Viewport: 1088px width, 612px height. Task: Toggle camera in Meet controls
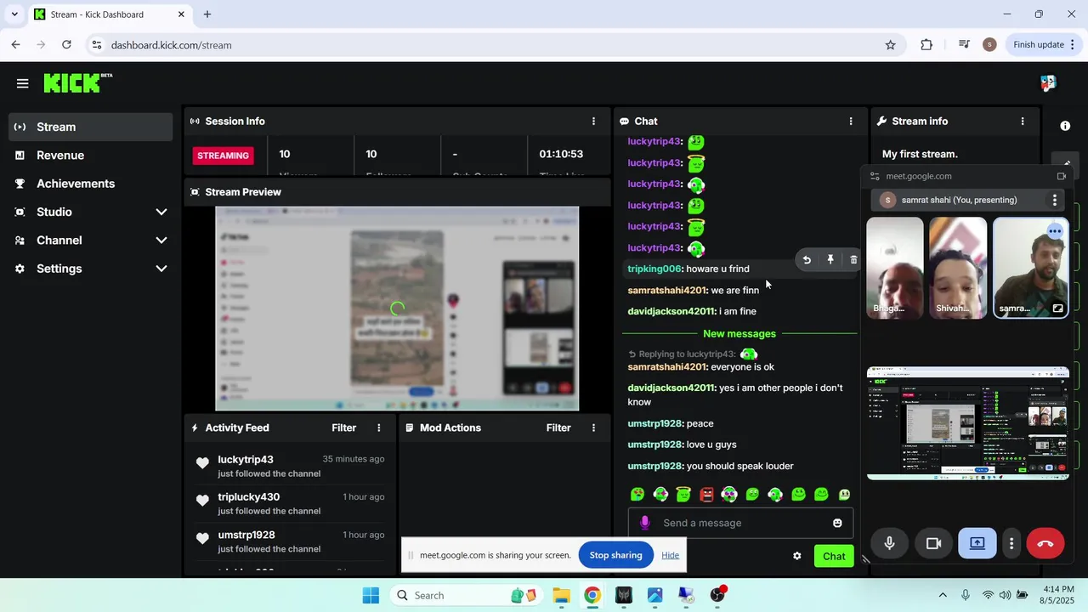point(933,543)
